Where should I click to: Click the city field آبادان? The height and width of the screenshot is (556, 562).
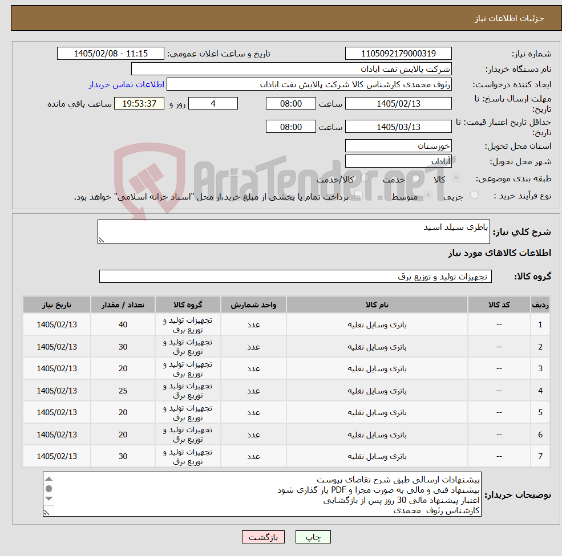point(398,161)
